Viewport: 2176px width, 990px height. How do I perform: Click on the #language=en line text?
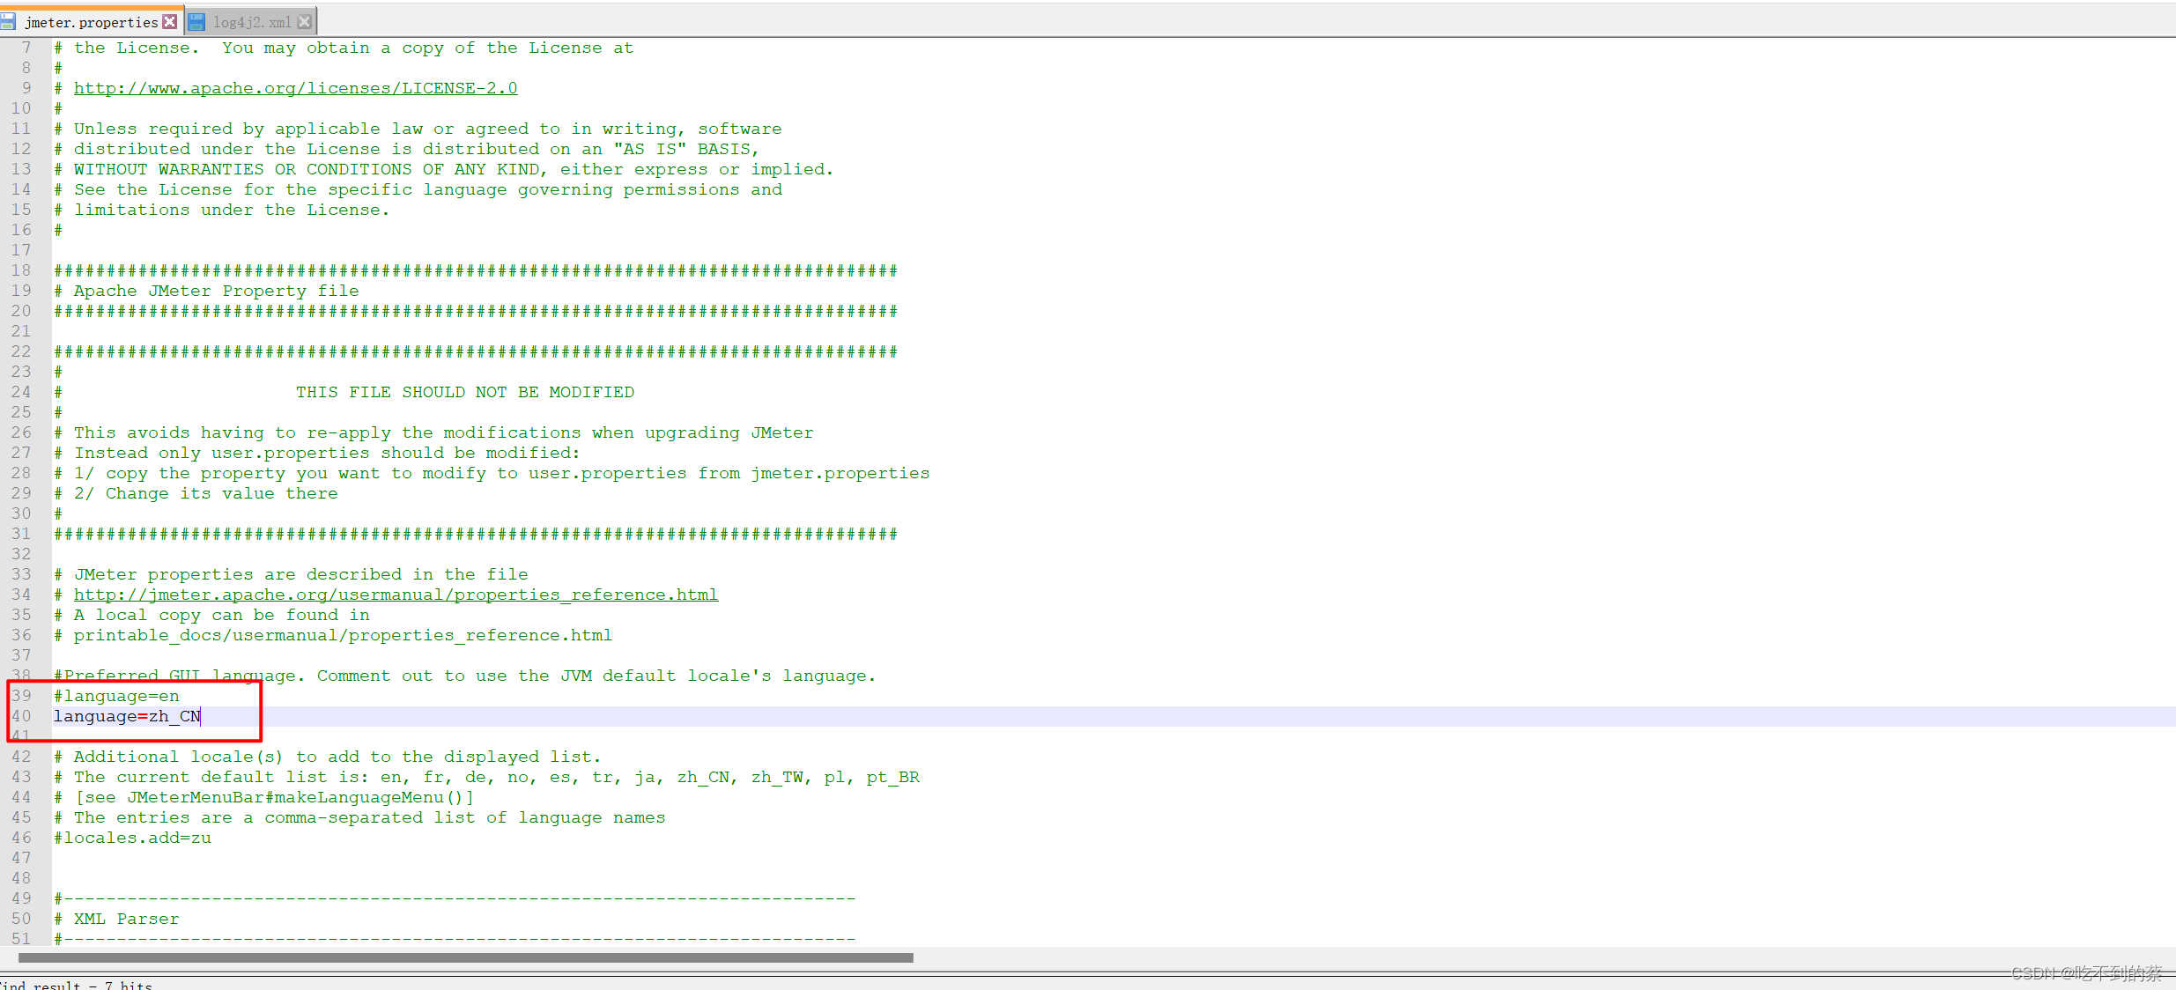(x=116, y=696)
